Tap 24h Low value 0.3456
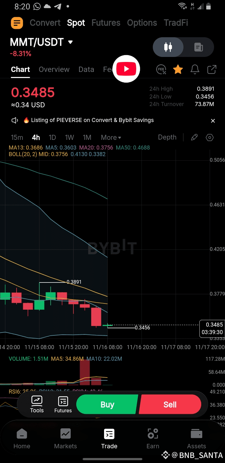The image size is (225, 463). click(205, 97)
